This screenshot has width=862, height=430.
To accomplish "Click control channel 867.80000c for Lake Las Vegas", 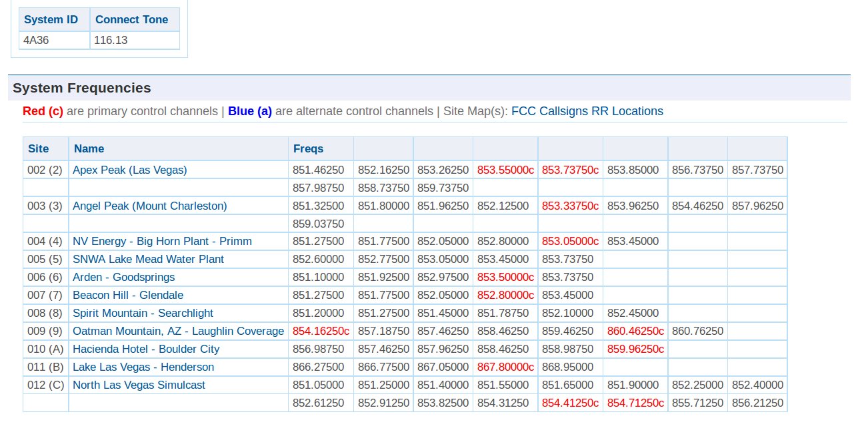I will [x=505, y=367].
